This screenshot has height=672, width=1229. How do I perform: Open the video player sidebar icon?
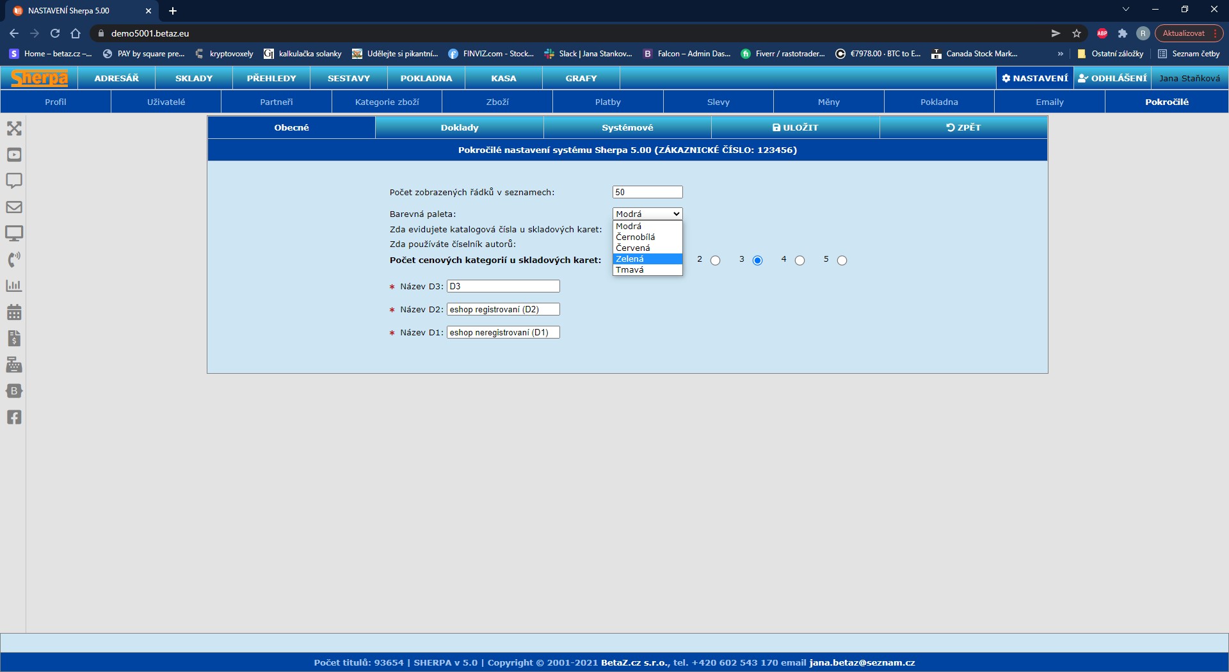[x=14, y=155]
